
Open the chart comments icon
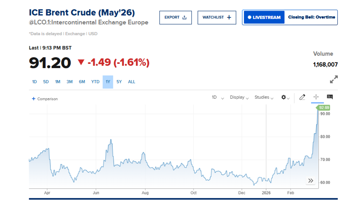click(330, 97)
